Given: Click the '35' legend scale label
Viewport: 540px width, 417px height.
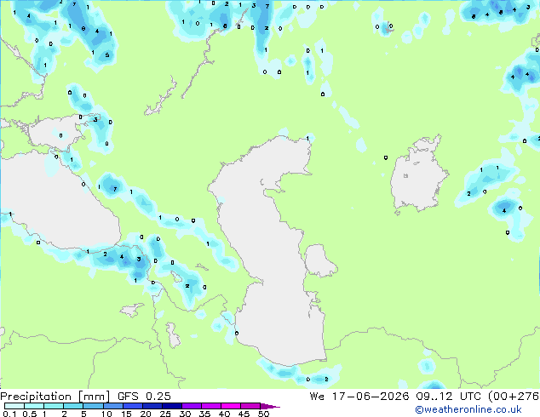Looking at the screenshot, I should click(204, 414).
